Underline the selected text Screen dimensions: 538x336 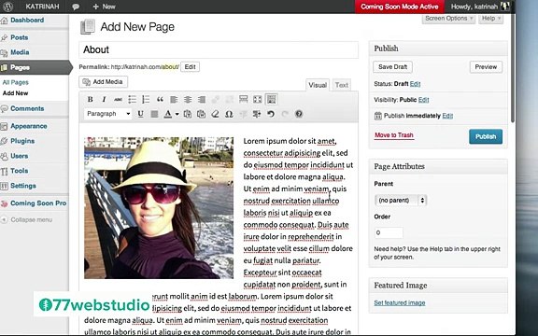[140, 114]
